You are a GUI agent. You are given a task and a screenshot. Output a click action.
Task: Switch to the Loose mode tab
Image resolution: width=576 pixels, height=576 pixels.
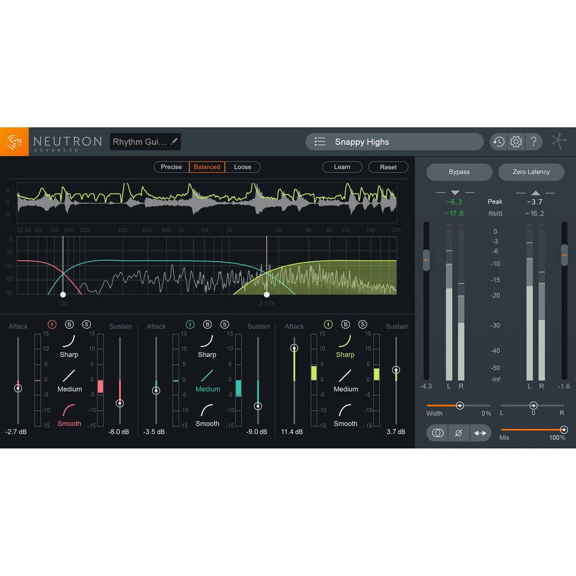pos(242,167)
